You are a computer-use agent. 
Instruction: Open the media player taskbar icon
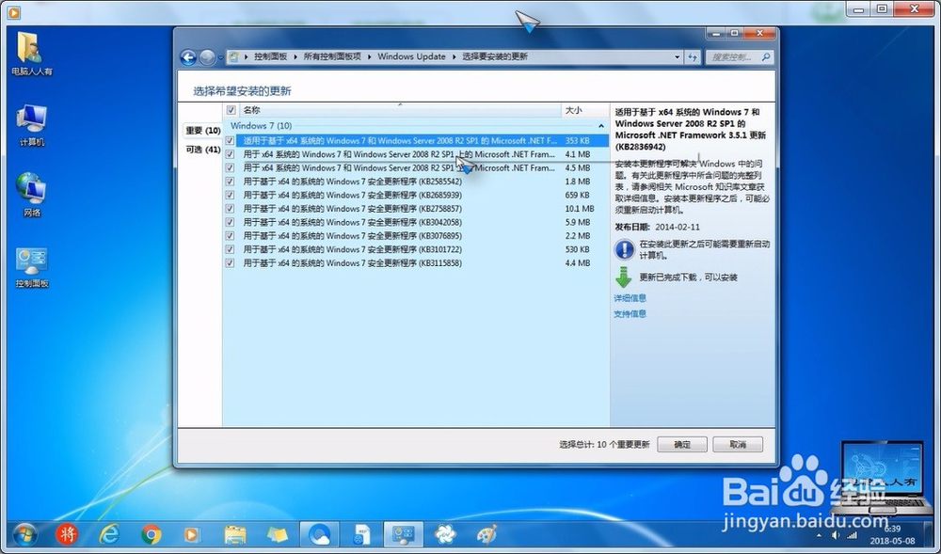191,533
